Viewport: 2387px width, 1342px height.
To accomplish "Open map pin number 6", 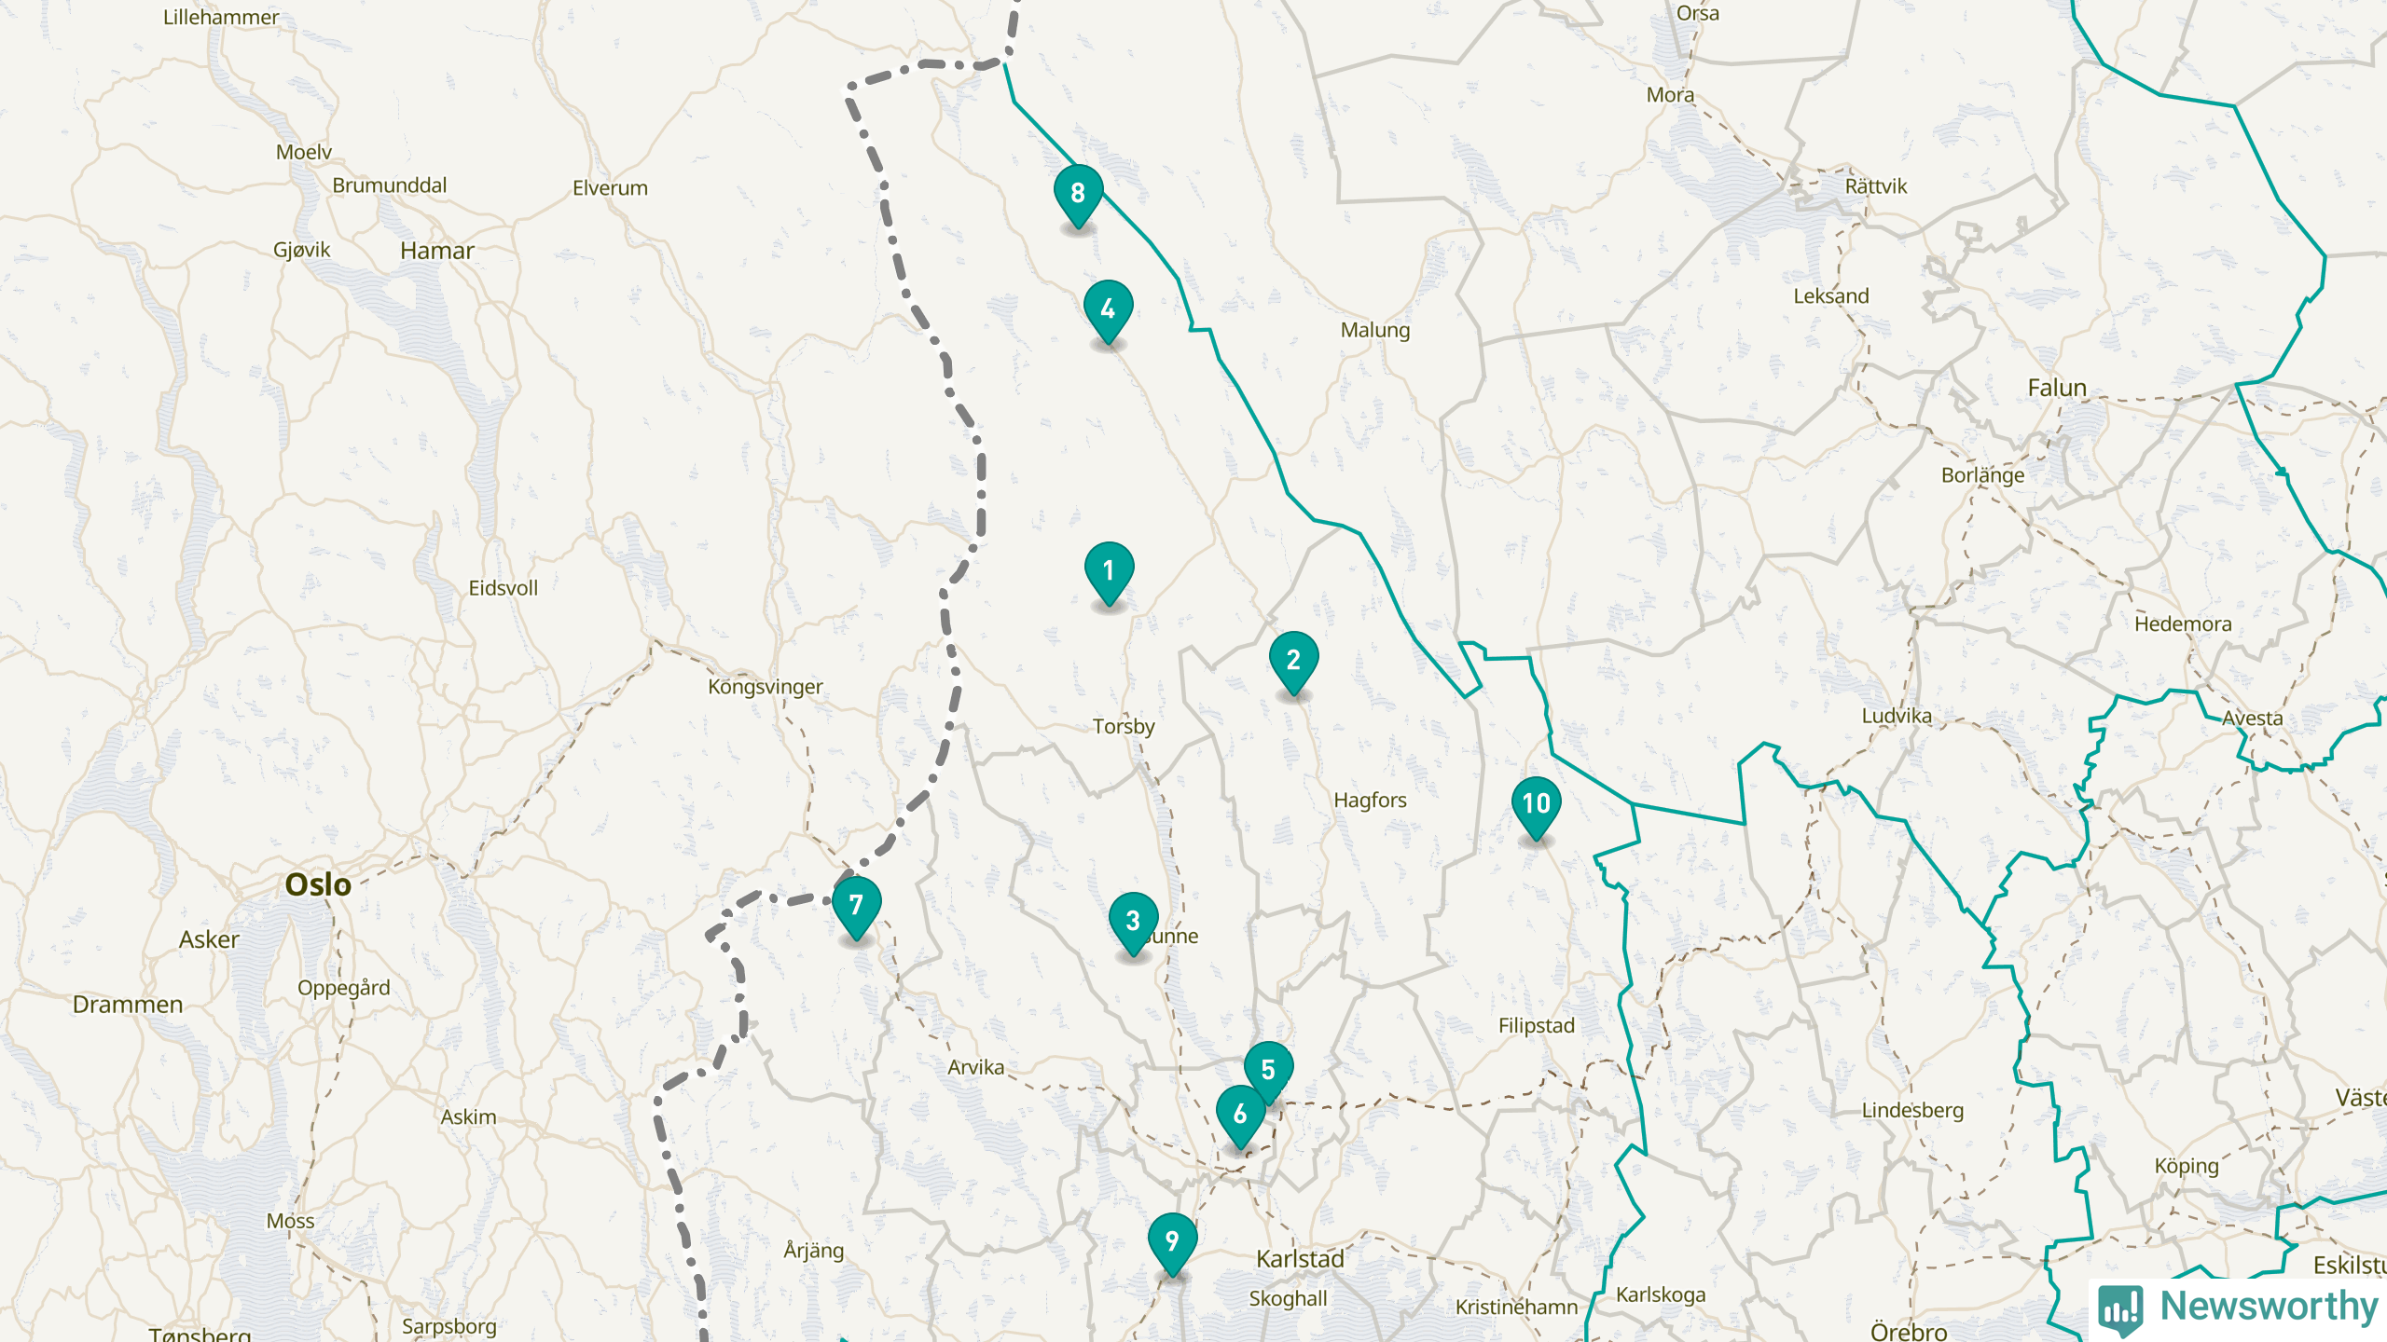I will pyautogui.click(x=1240, y=1117).
